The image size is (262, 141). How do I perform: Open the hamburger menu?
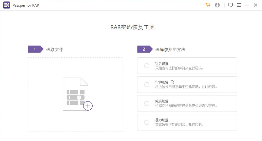[x=239, y=5]
